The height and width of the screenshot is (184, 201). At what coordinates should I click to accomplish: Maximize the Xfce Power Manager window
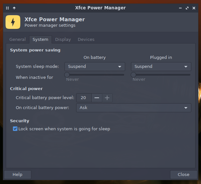pyautogui.click(x=187, y=8)
